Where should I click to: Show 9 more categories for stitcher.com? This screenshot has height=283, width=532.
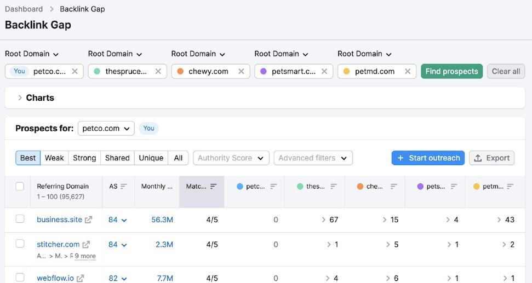[x=85, y=256]
